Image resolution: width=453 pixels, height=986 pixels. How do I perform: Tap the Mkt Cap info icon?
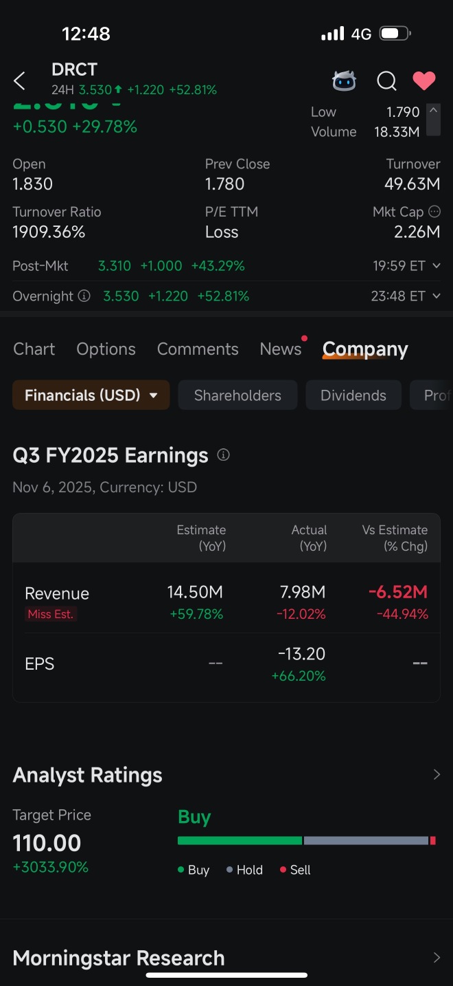coord(434,212)
